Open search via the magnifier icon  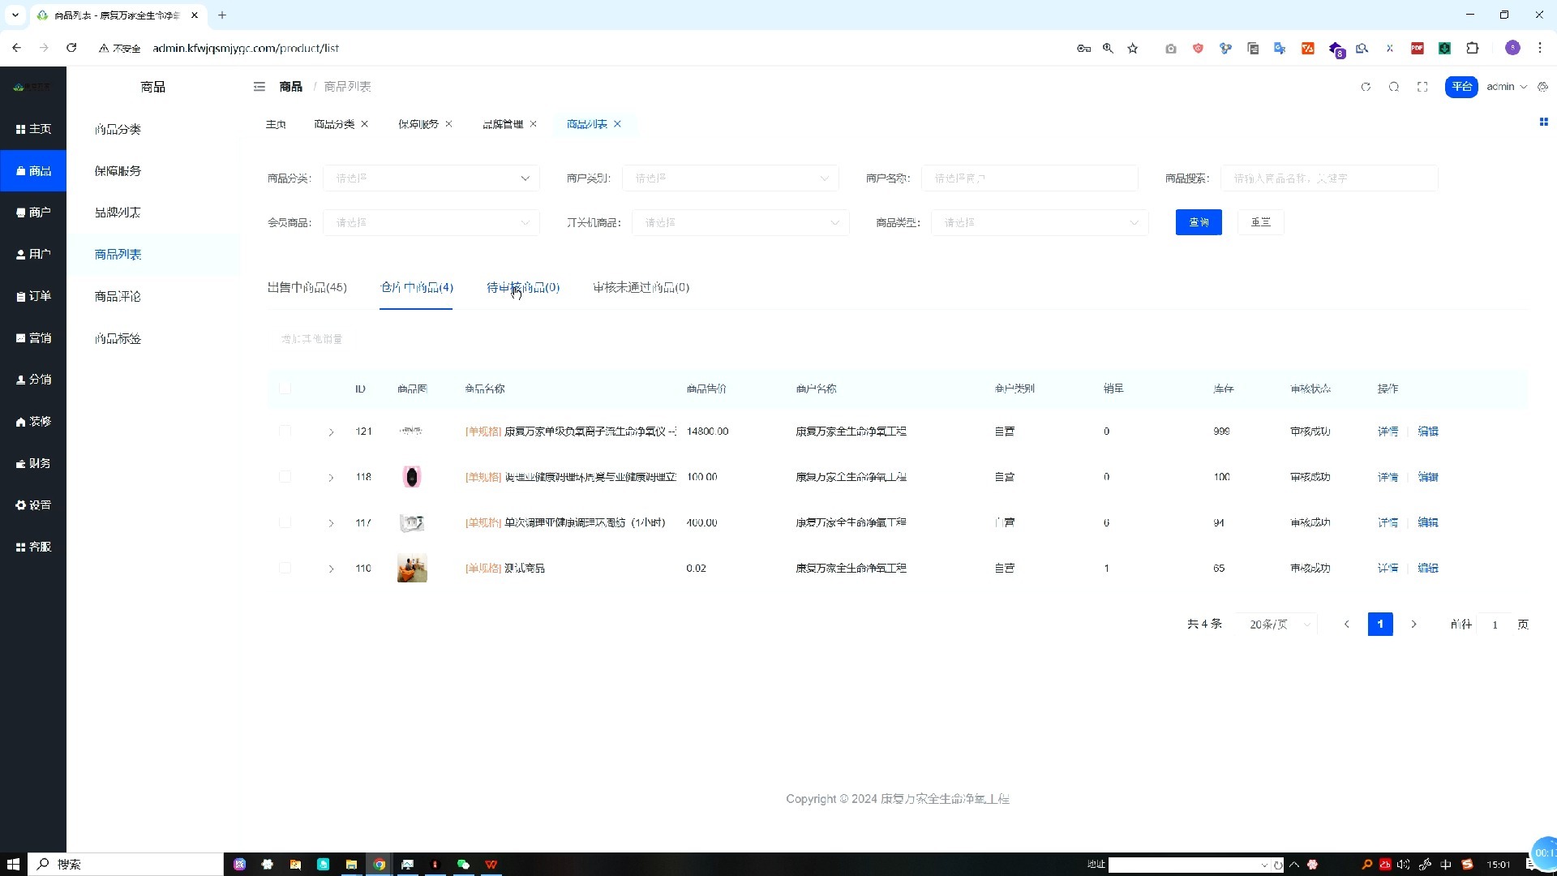1394,87
